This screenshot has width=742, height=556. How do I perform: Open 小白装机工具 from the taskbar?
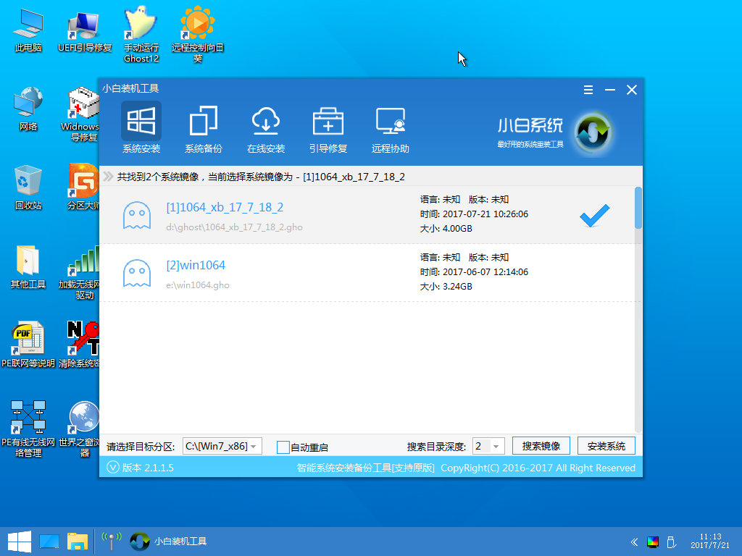[x=167, y=541]
